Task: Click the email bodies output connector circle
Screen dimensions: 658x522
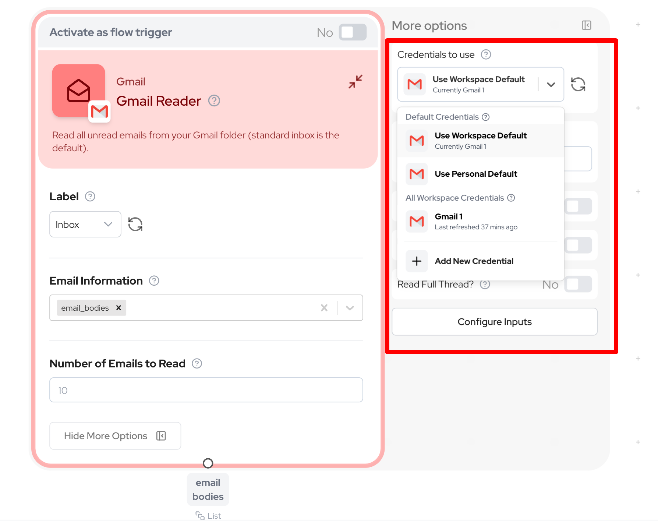Action: click(x=208, y=463)
